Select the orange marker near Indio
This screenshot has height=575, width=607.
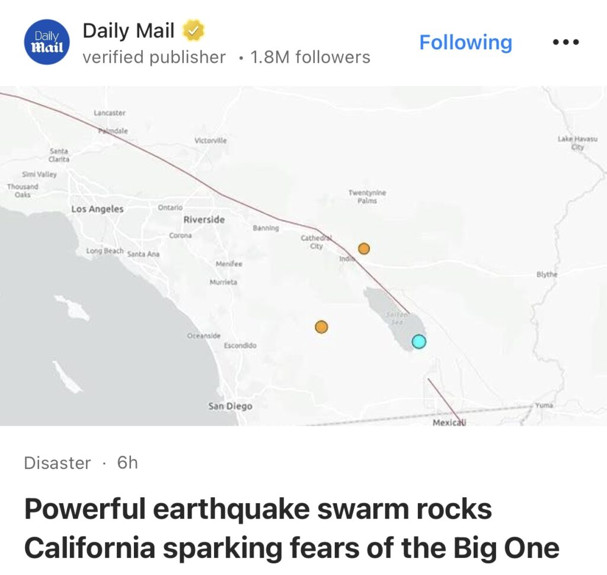pyautogui.click(x=364, y=248)
